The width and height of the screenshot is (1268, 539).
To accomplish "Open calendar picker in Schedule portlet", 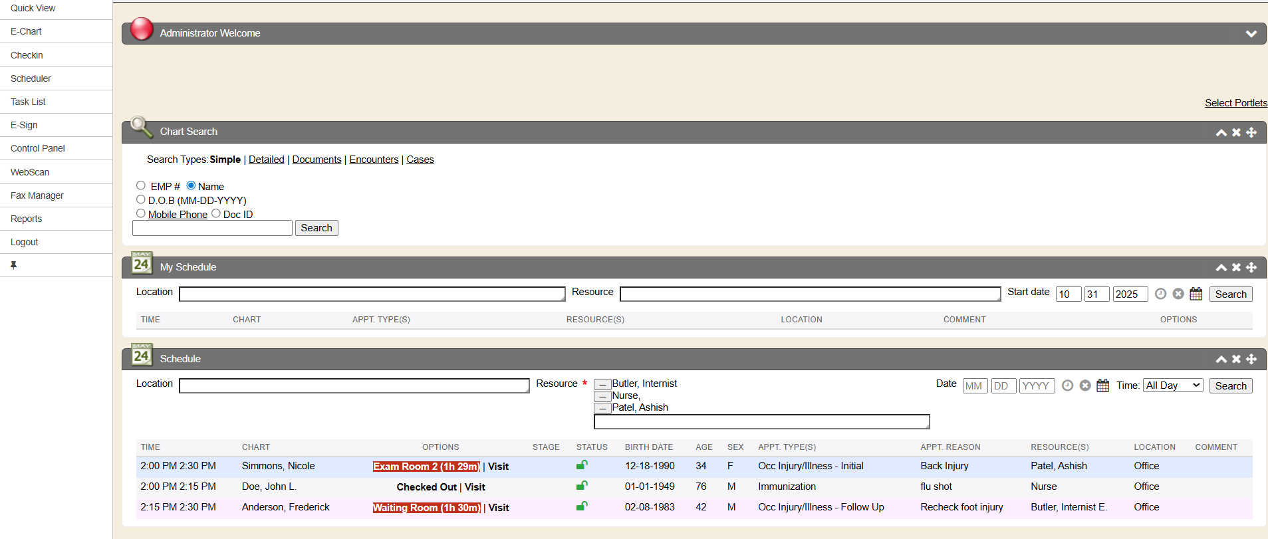I will point(1102,385).
